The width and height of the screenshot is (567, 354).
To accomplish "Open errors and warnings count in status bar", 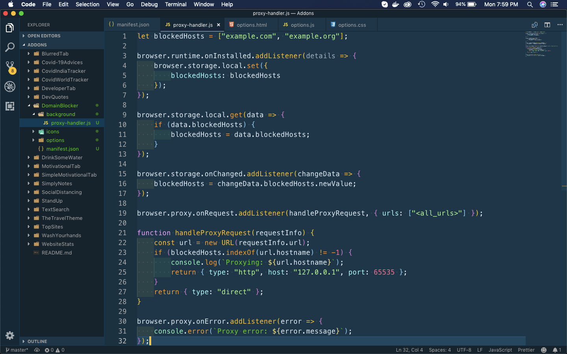I will pyautogui.click(x=54, y=350).
